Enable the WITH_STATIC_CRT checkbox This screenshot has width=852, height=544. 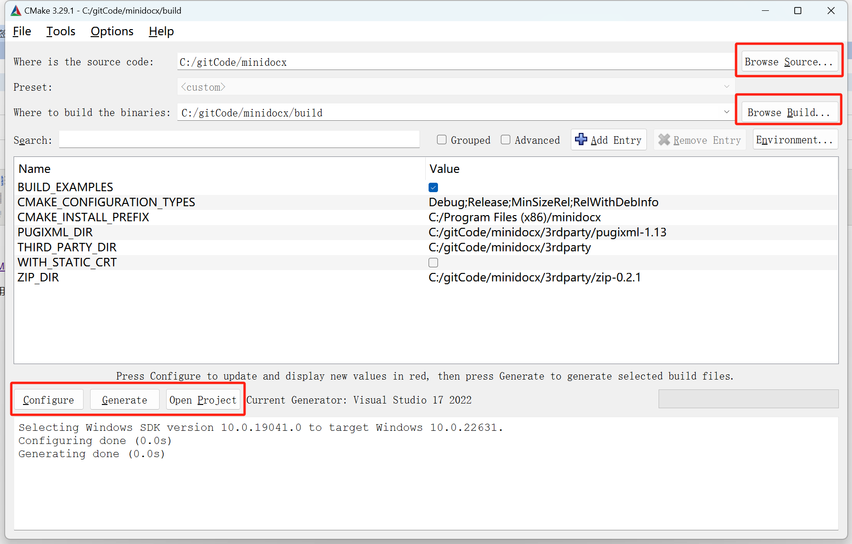click(x=433, y=263)
